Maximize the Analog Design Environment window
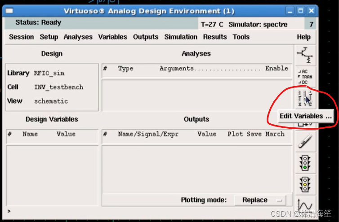 coord(300,11)
